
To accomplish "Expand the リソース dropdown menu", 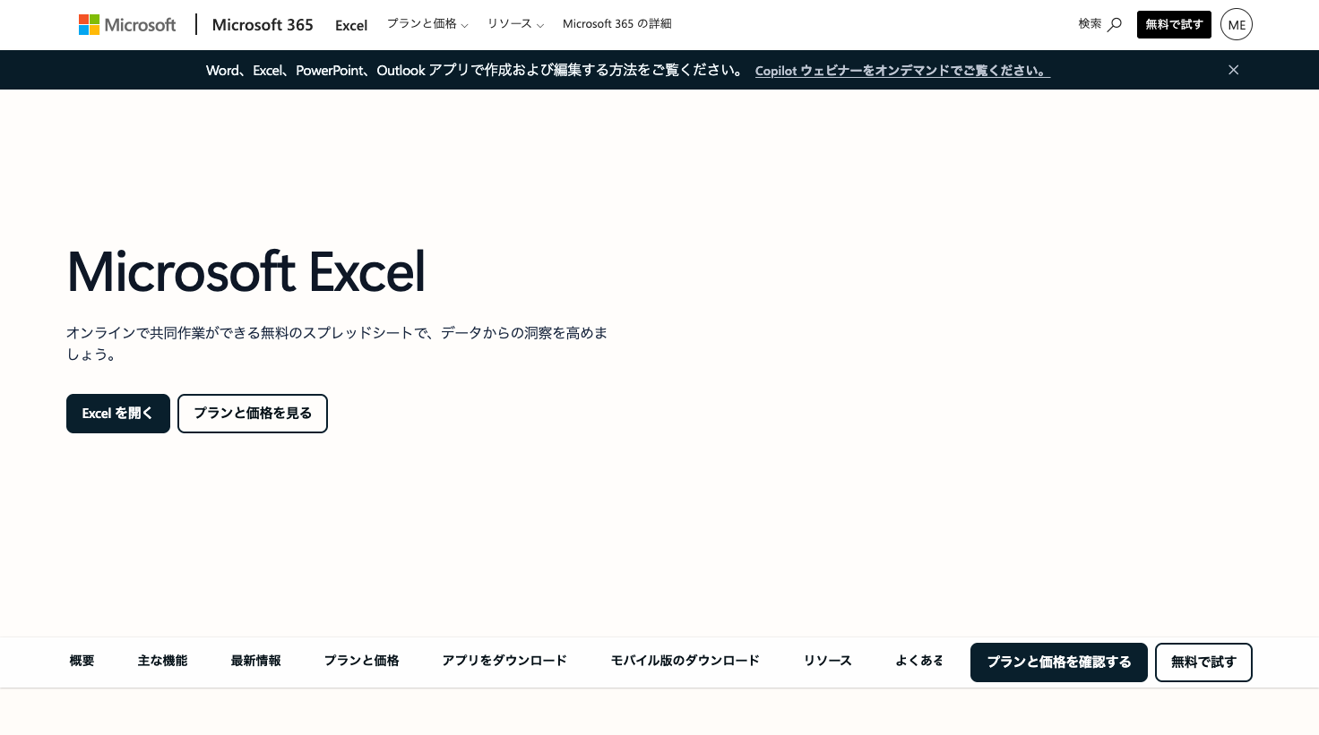I will coord(515,24).
